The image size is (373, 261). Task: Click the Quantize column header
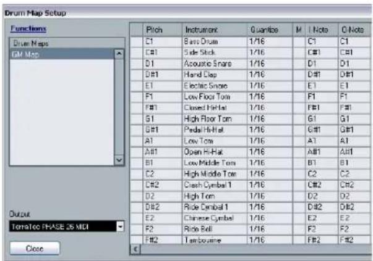pos(270,30)
